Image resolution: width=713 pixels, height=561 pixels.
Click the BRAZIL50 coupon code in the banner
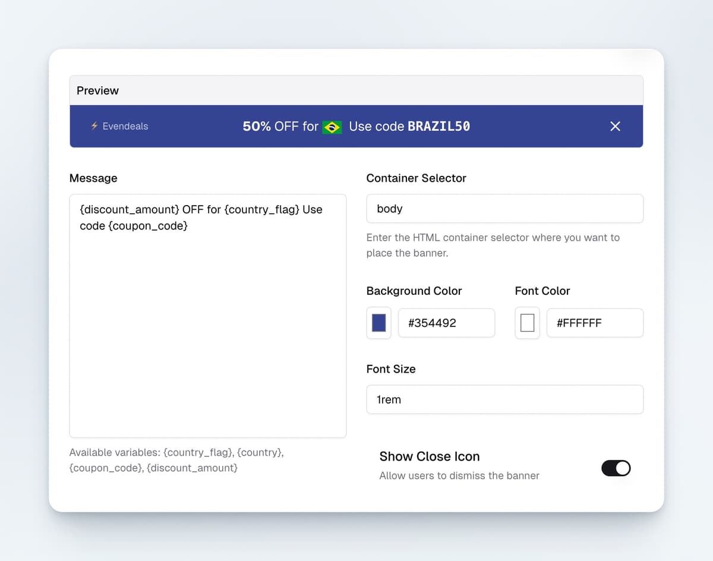pyautogui.click(x=438, y=126)
